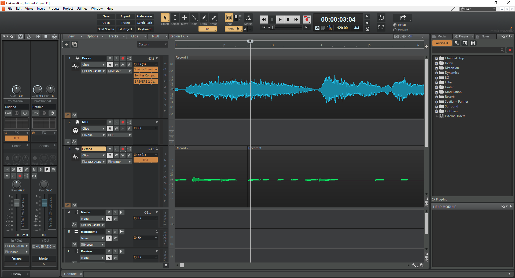Click the Play transport button
The width and height of the screenshot is (515, 278).
[x=280, y=20]
